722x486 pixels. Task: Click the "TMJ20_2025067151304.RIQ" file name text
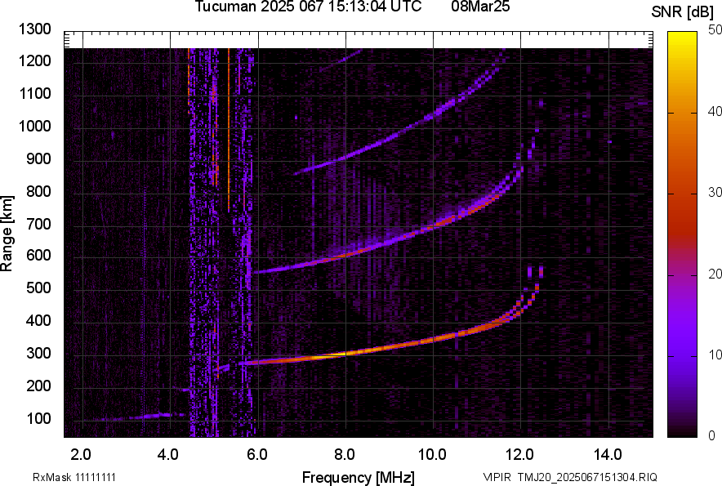587,477
